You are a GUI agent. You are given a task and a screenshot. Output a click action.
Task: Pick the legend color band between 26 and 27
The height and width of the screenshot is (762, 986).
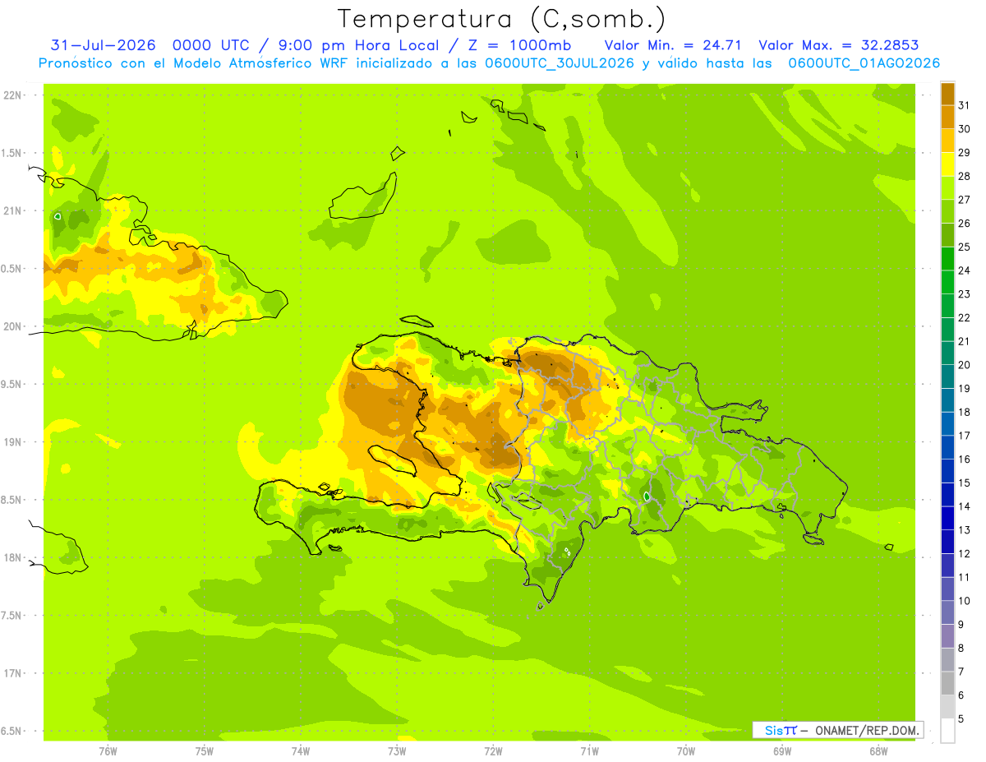pyautogui.click(x=947, y=212)
